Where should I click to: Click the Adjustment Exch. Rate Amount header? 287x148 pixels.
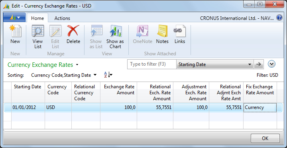pyautogui.click(x=191, y=92)
